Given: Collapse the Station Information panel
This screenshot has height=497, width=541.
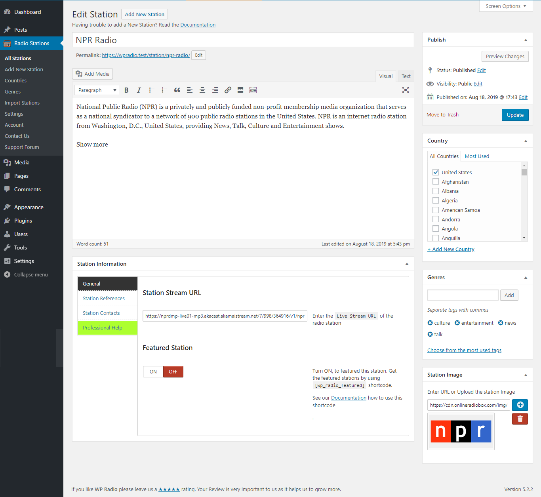Looking at the screenshot, I should pyautogui.click(x=407, y=264).
